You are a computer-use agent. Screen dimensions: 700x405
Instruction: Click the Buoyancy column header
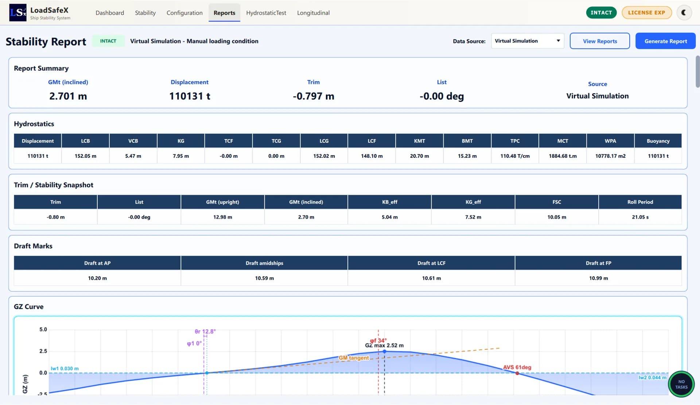click(658, 141)
